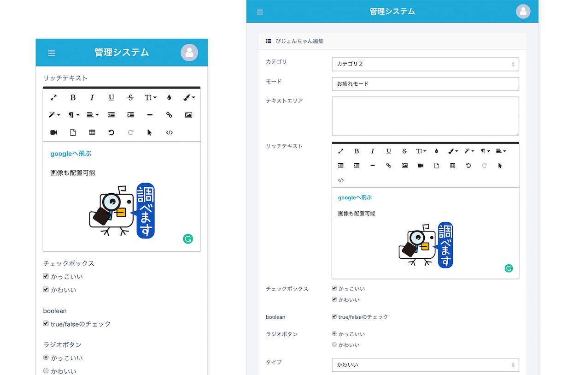Insert table in right wide editor toolbar
Viewport: 562px width, 375px height.
452,165
